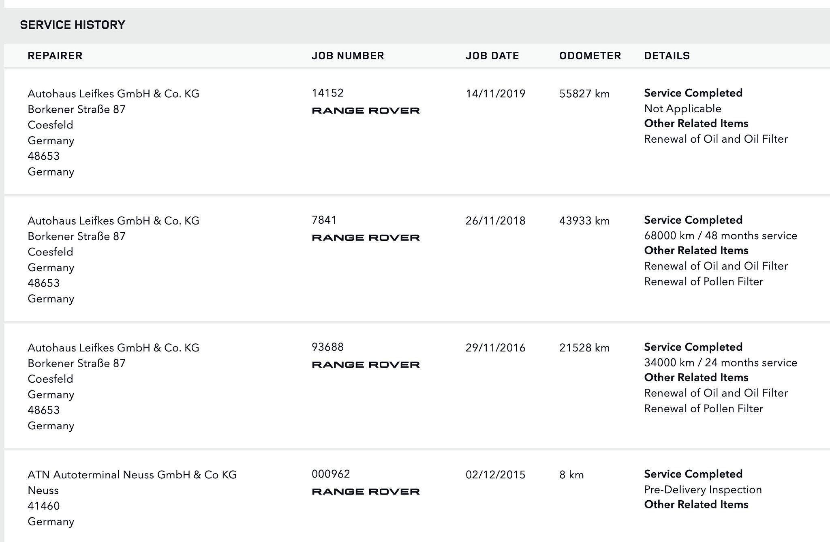Click the Not Applicable service detail

(682, 109)
